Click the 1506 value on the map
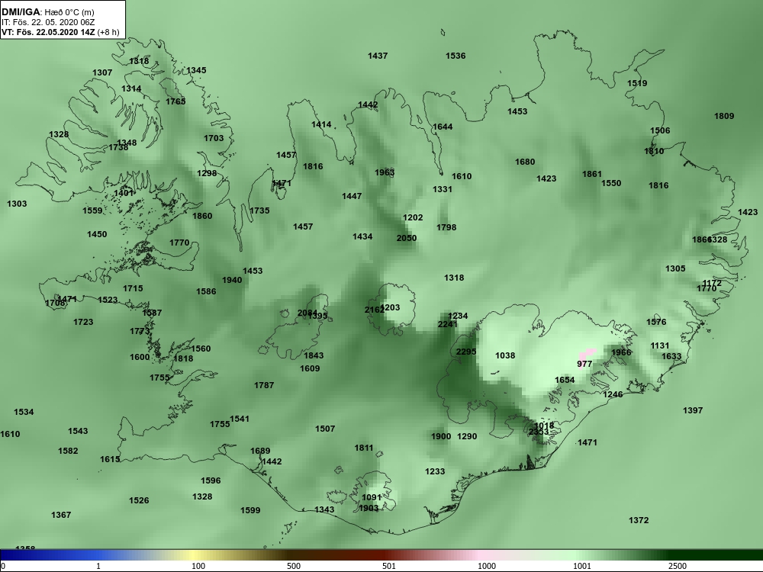 click(x=660, y=131)
